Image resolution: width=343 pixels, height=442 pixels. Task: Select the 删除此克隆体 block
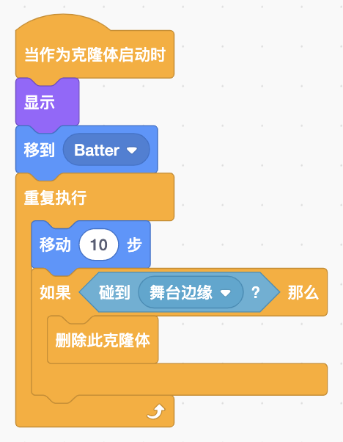click(103, 340)
